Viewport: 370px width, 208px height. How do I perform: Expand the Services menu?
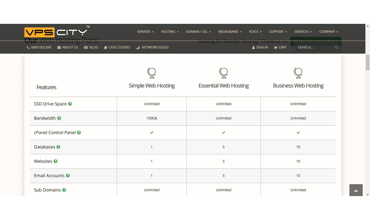(x=303, y=32)
